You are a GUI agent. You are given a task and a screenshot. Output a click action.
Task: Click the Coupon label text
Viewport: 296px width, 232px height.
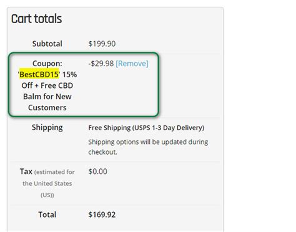pyautogui.click(x=47, y=64)
